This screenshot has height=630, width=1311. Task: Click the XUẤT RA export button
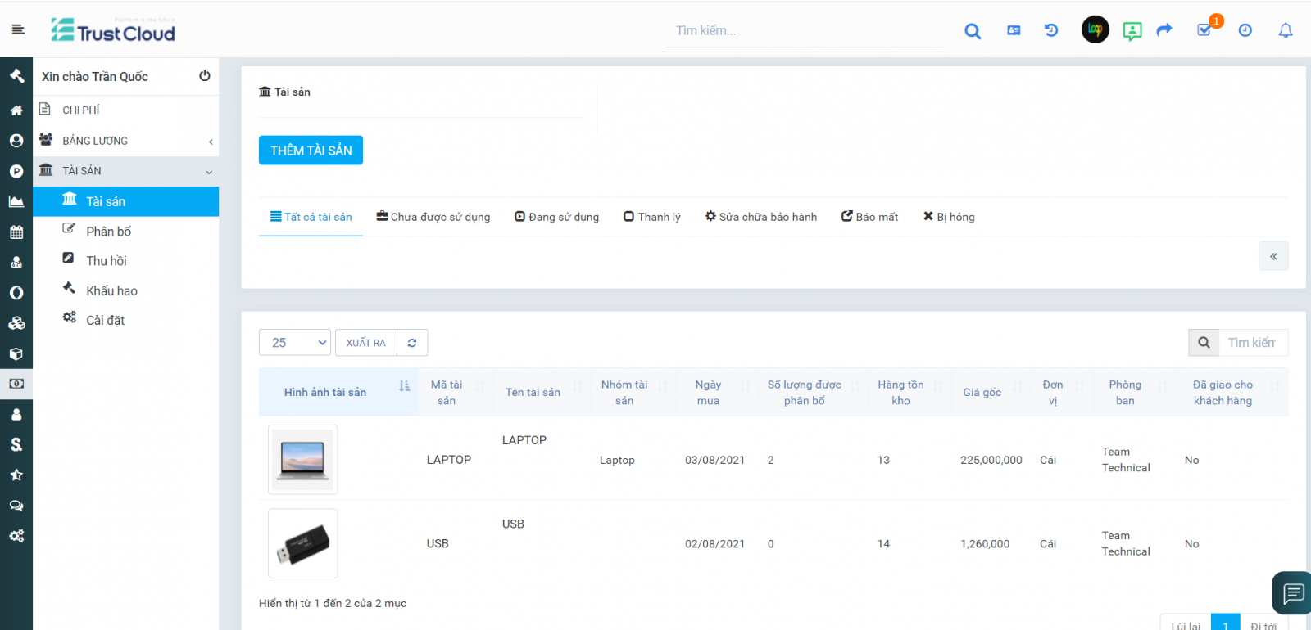[365, 343]
